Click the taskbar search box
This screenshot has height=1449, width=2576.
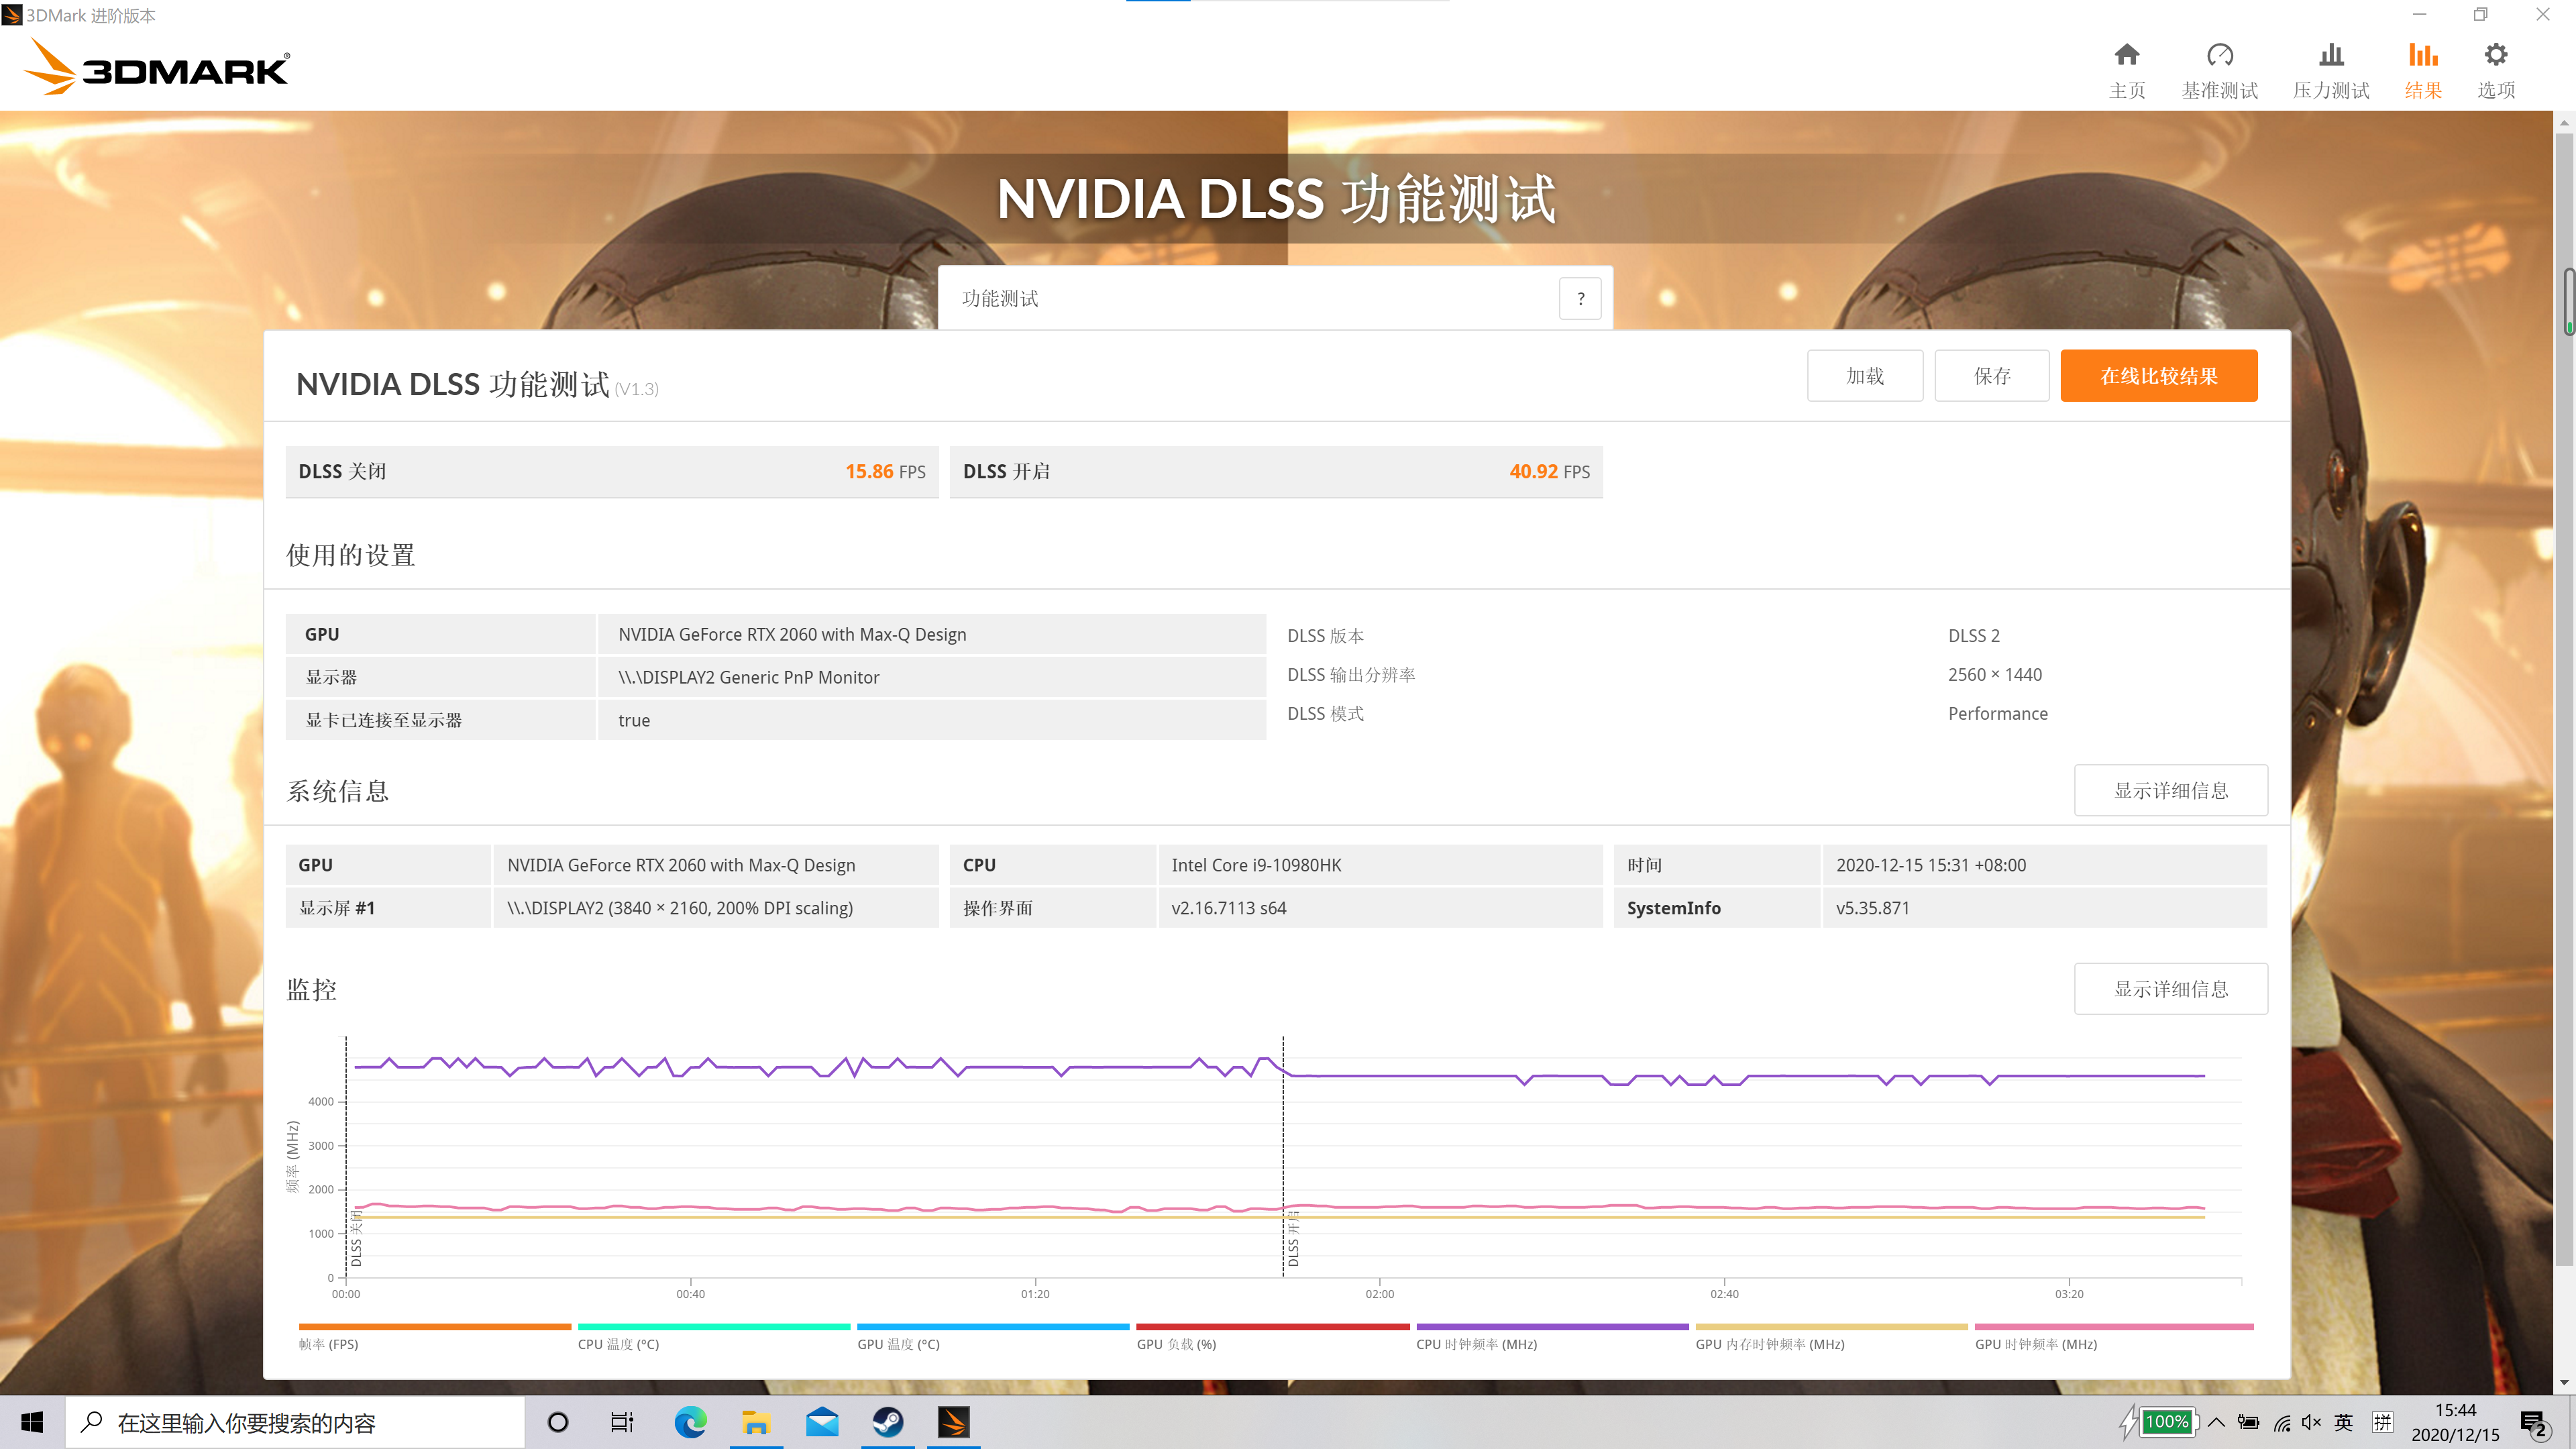pyautogui.click(x=296, y=1422)
